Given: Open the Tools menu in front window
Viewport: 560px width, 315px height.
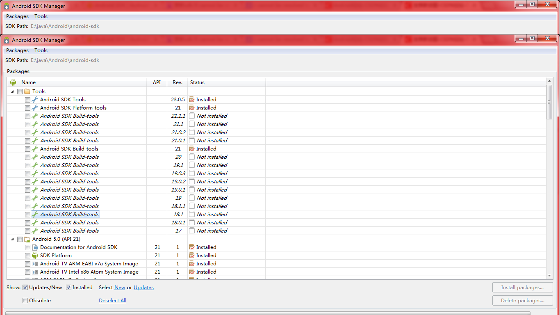Looking at the screenshot, I should pos(41,50).
